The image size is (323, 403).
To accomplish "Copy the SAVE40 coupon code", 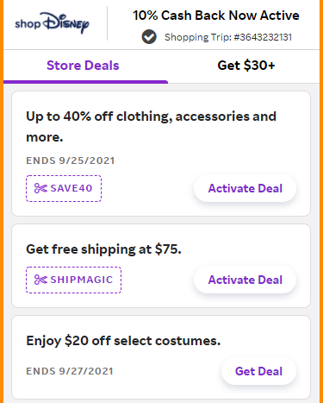I will [64, 188].
